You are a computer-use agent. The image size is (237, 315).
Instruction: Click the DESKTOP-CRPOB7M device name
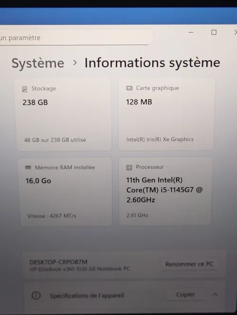(x=59, y=262)
